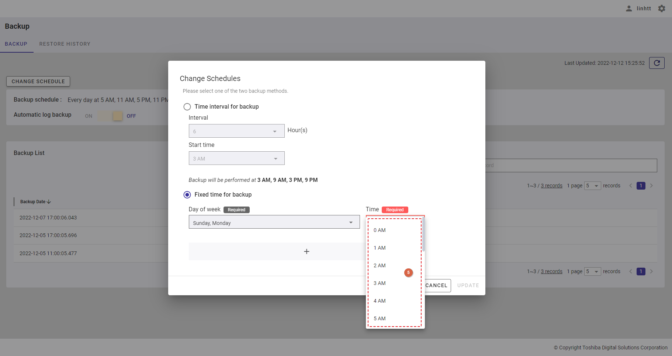
Task: Open the Day of week dropdown
Action: point(274,222)
